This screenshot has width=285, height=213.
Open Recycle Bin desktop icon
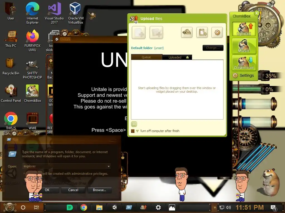coord(11,66)
